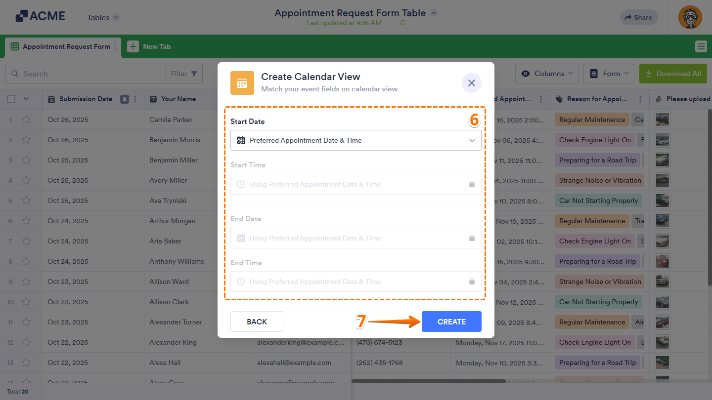Image resolution: width=712 pixels, height=400 pixels.
Task: Click the BACK button
Action: coord(257,321)
